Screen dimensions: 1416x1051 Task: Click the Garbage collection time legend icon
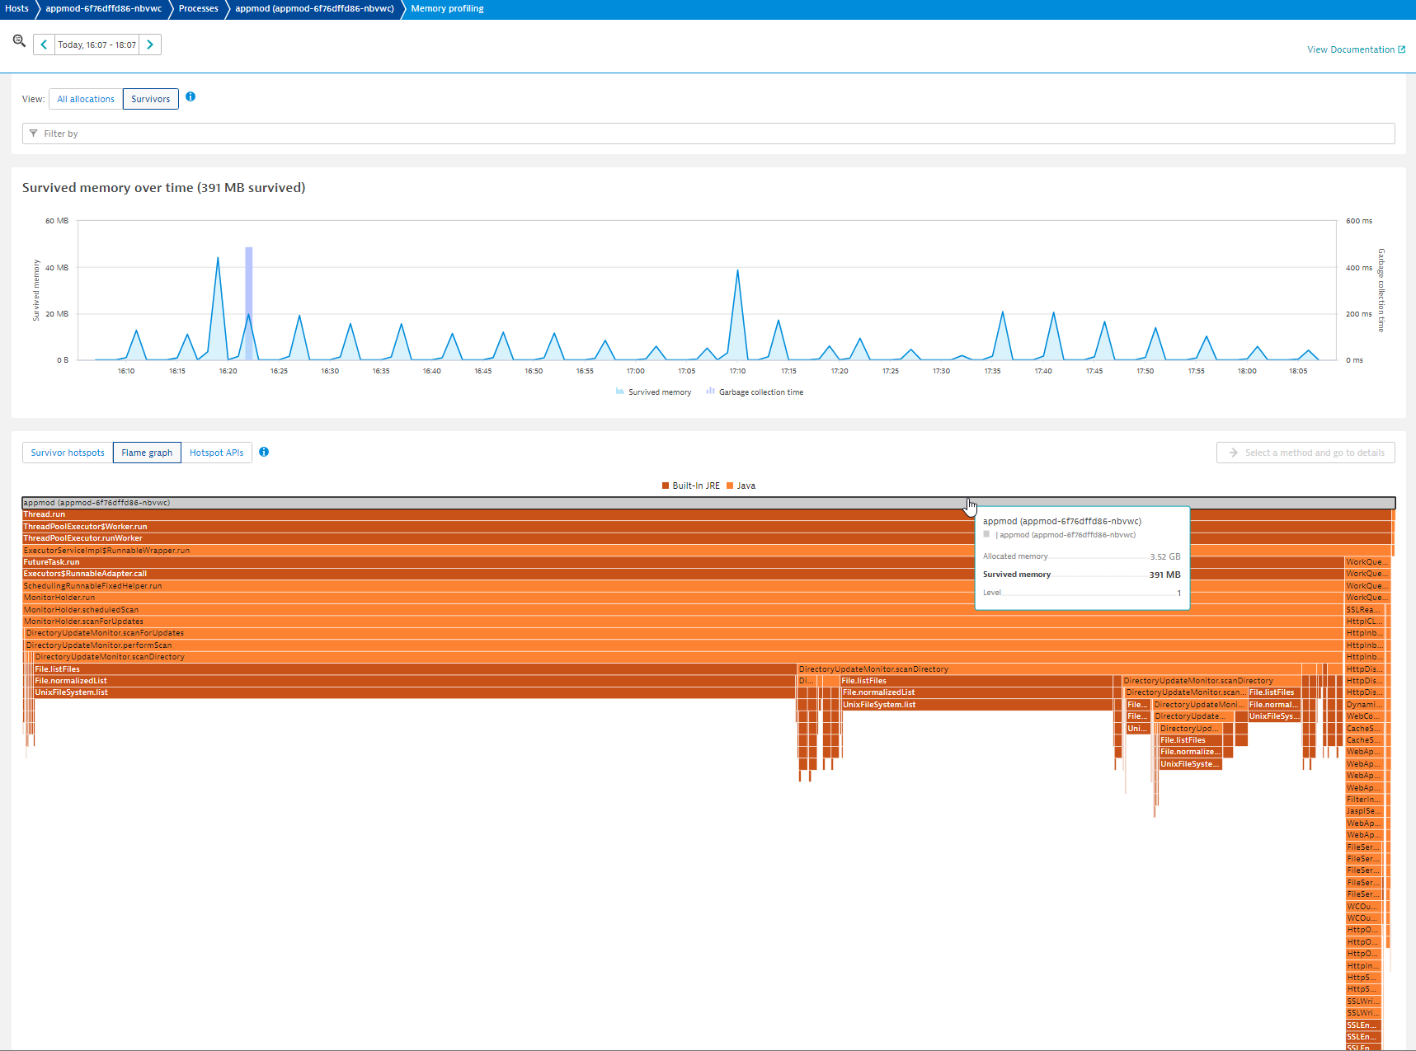coord(710,392)
